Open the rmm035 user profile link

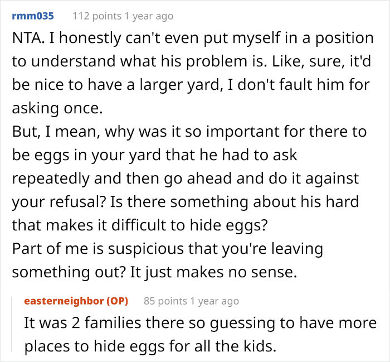click(33, 16)
